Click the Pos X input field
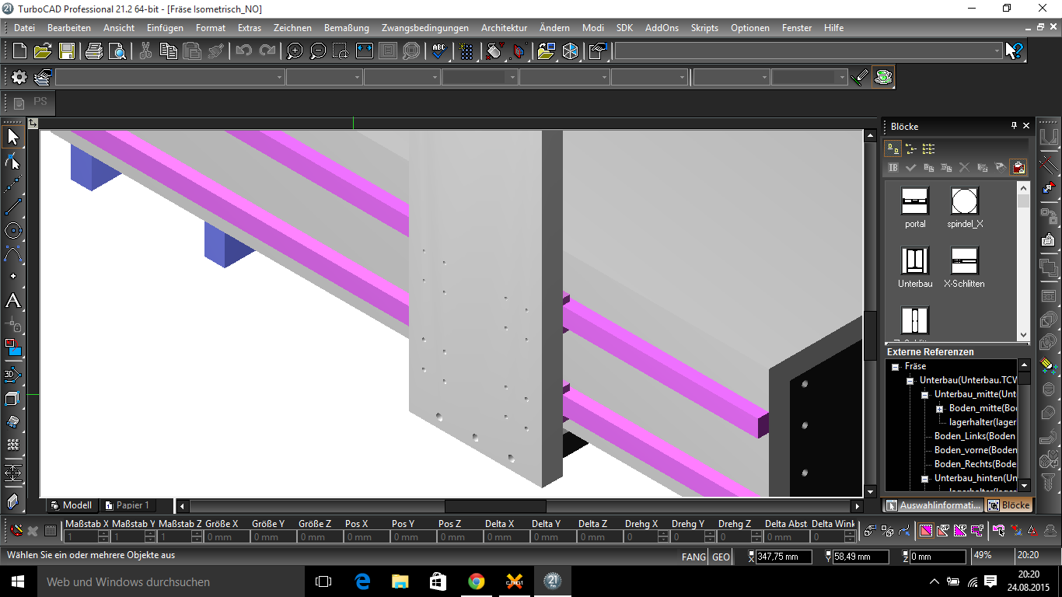Image resolution: width=1062 pixels, height=597 pixels. tap(368, 537)
